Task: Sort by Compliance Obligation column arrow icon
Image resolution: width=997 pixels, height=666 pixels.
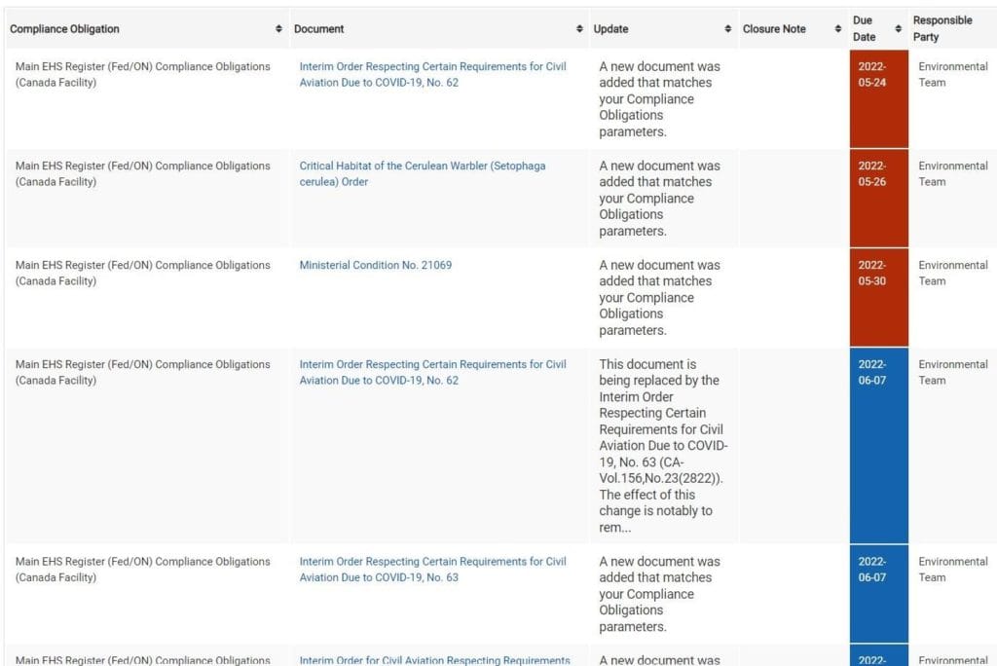Action: [279, 29]
